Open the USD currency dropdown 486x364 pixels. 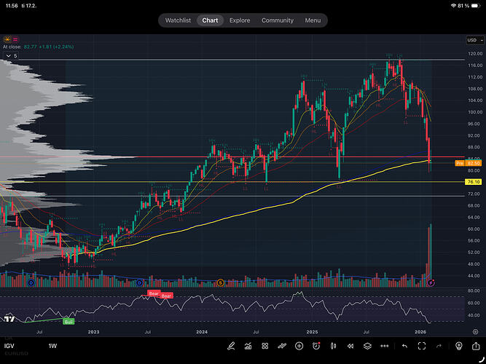tap(471, 40)
